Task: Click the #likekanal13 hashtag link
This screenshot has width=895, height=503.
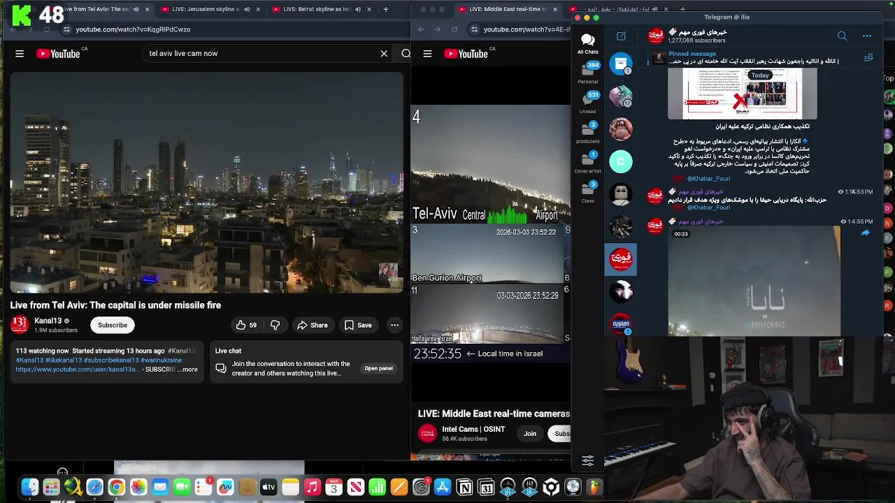Action: (64, 360)
